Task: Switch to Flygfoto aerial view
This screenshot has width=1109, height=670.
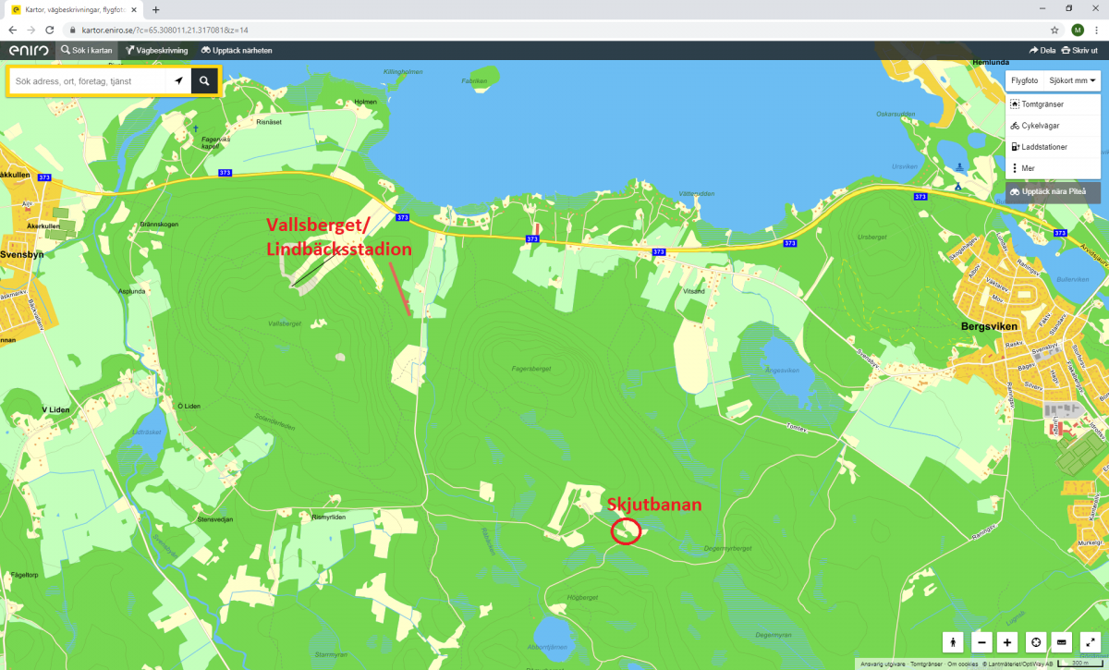Action: point(1024,80)
